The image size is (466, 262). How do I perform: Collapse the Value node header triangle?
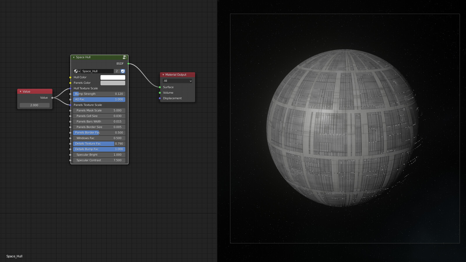click(20, 91)
